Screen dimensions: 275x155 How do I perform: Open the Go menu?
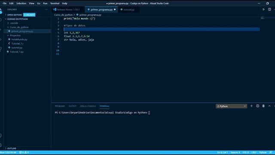pyautogui.click(x=39, y=3)
